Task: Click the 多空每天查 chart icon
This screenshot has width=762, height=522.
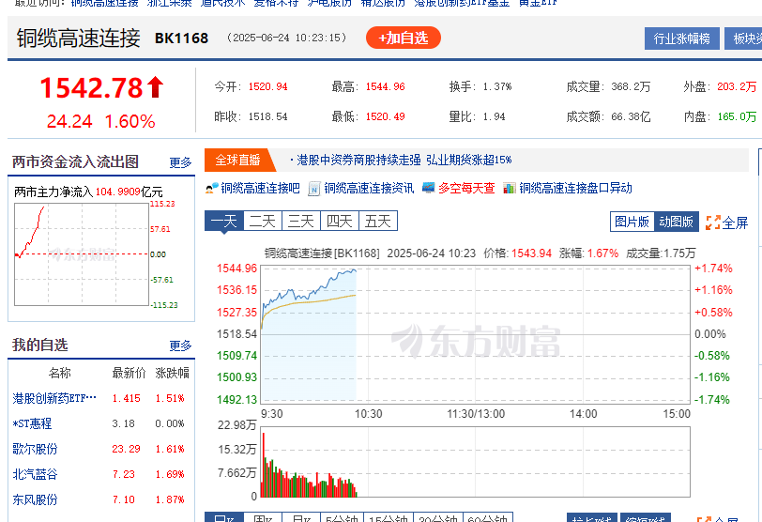Action: [428, 188]
